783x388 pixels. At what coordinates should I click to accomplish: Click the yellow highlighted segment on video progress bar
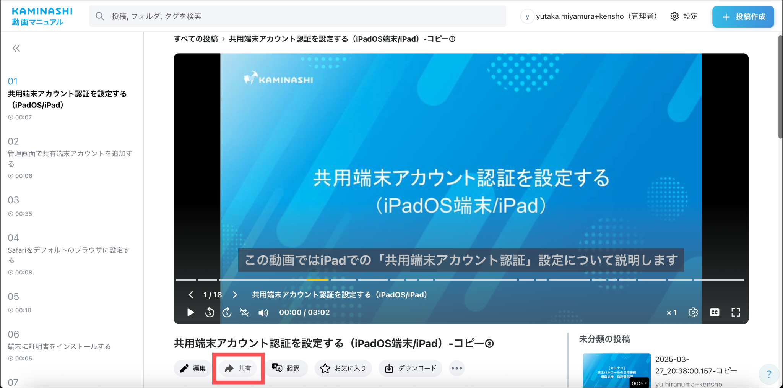317,280
